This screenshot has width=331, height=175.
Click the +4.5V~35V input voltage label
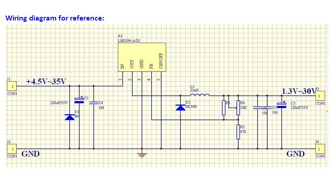pyautogui.click(x=46, y=81)
